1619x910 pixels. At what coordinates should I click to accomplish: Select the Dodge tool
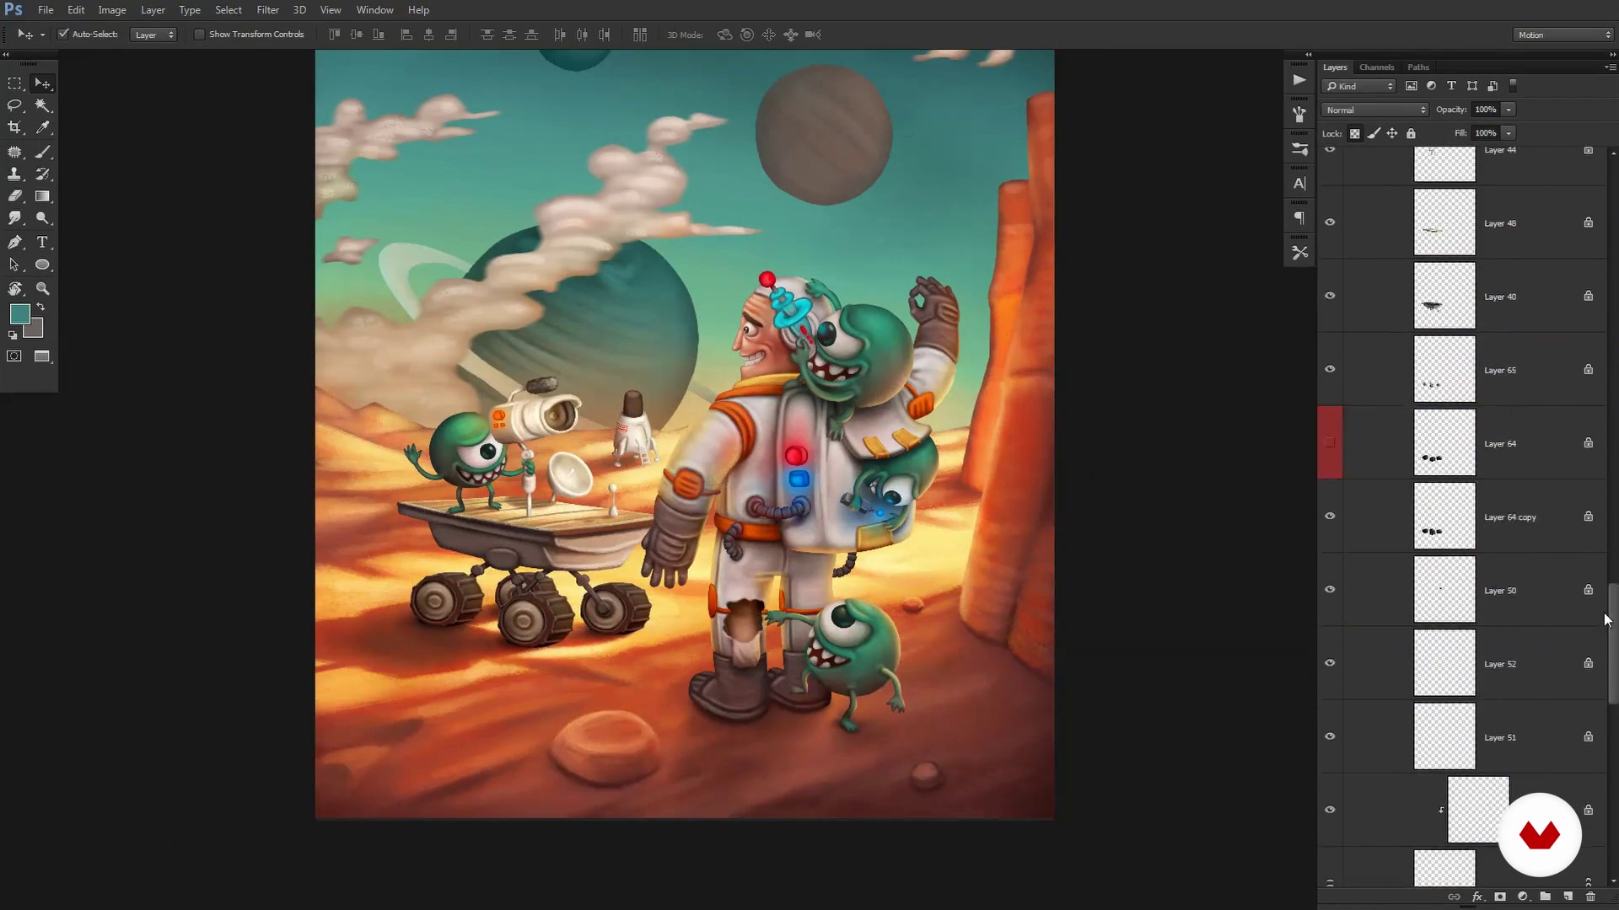click(x=42, y=218)
